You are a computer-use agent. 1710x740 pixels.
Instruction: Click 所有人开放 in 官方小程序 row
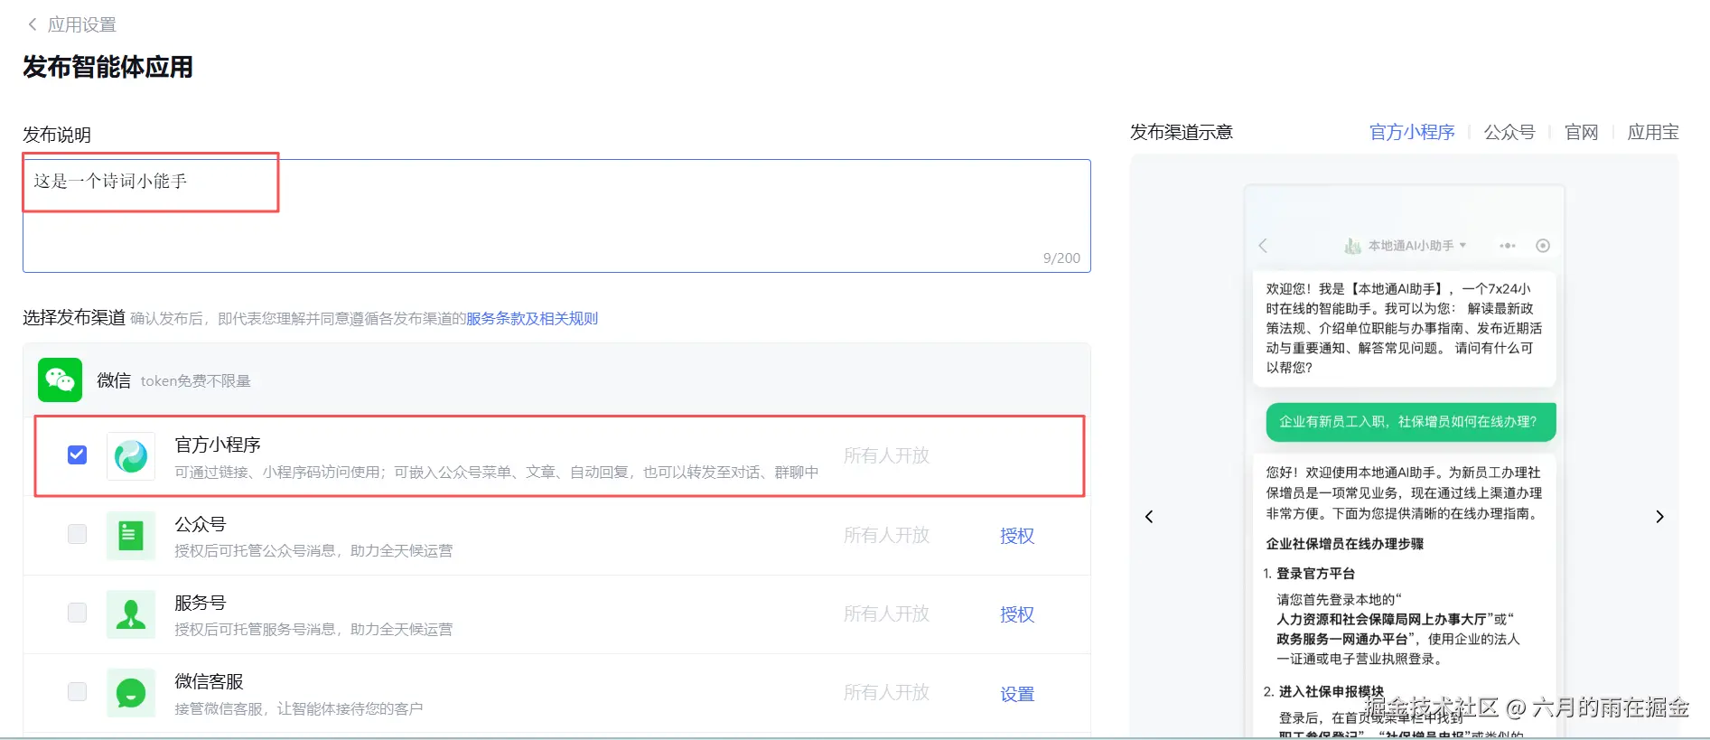886,455
